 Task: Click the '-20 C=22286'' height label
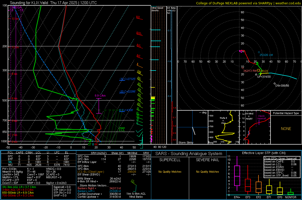(x=127, y=91)
